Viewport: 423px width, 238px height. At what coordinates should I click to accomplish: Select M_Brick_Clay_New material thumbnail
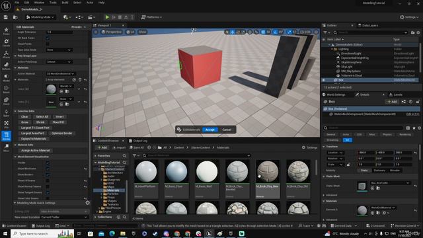click(x=268, y=171)
